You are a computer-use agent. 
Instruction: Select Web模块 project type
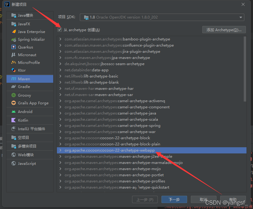pyautogui.click(x=30, y=155)
